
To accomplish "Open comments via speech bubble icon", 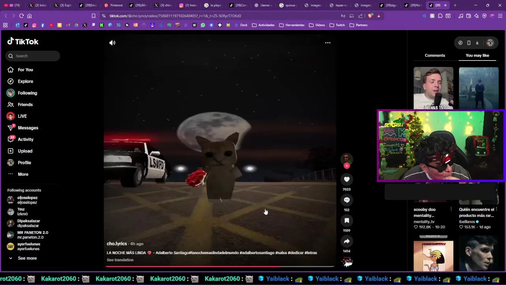I will point(347,200).
